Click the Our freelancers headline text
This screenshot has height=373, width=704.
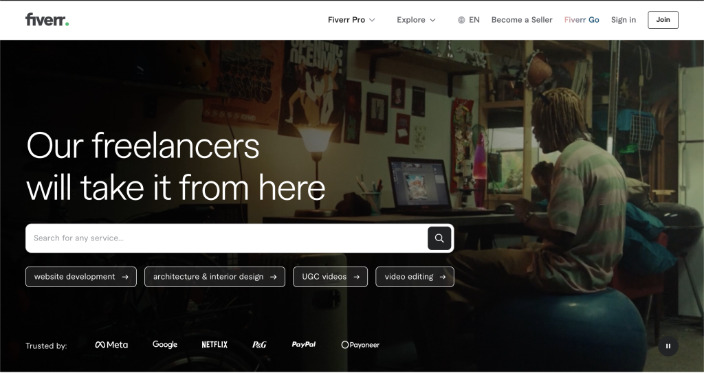[143, 146]
